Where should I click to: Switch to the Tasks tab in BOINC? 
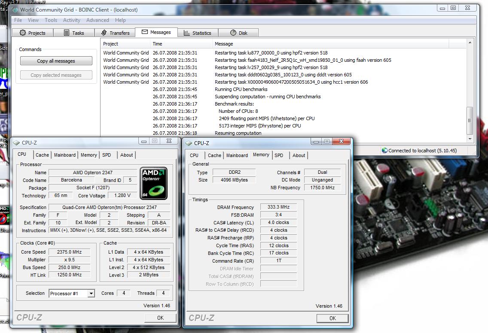(74, 33)
